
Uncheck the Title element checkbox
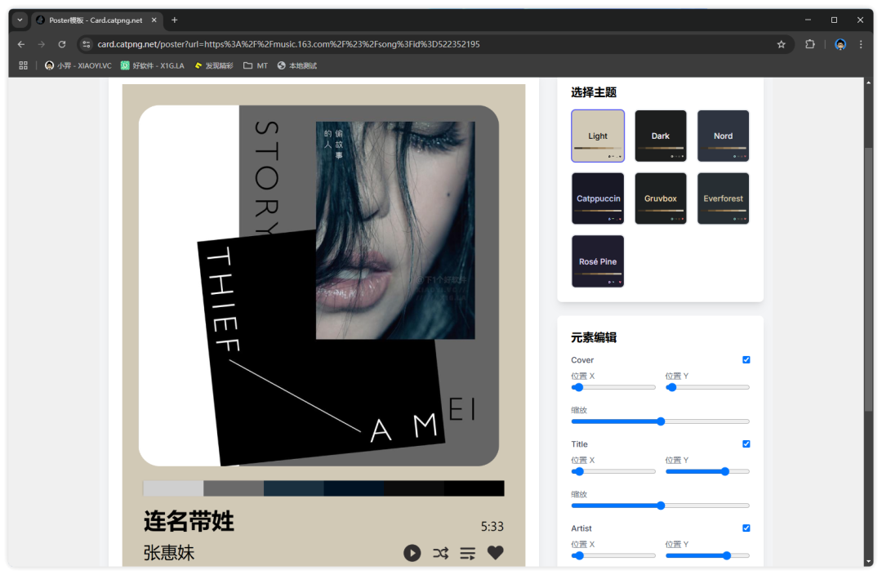coord(746,444)
